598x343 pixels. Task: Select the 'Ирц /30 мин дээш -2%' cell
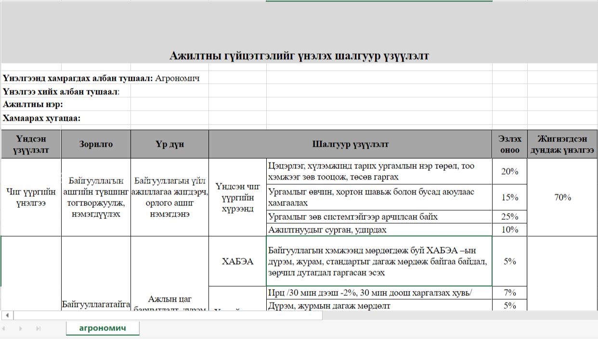[x=379, y=292]
